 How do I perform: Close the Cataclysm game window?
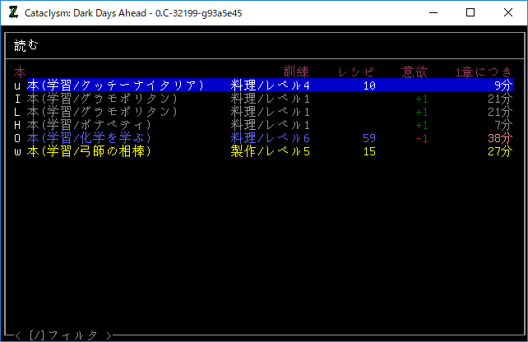point(508,13)
